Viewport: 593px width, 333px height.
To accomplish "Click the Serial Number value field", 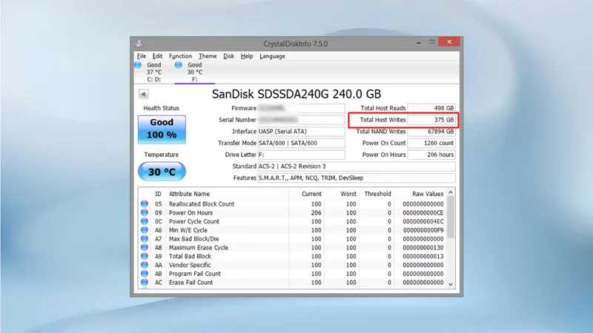I will tap(302, 120).
